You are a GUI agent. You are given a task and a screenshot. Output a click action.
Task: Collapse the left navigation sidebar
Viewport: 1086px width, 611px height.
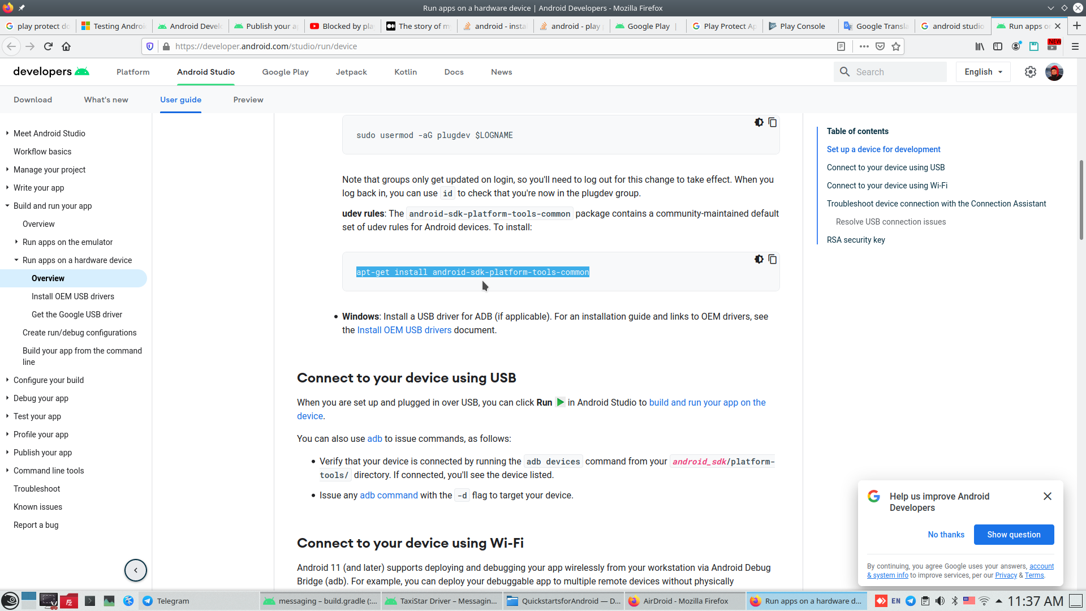[x=136, y=570]
